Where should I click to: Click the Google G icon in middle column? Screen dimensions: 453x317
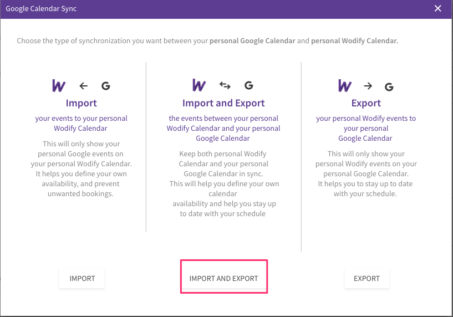249,85
